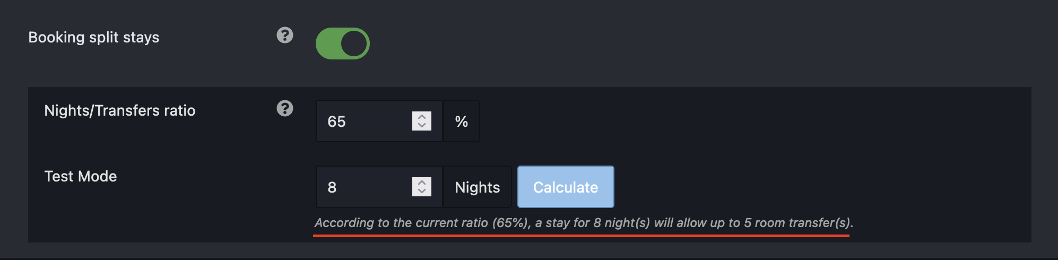Increase ratio value with up arrow
The width and height of the screenshot is (1058, 260).
422,117
